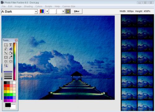Viewport: 155px width, 112px height.
Task: Select the second-row left preview thumbnail
Action: point(129,33)
